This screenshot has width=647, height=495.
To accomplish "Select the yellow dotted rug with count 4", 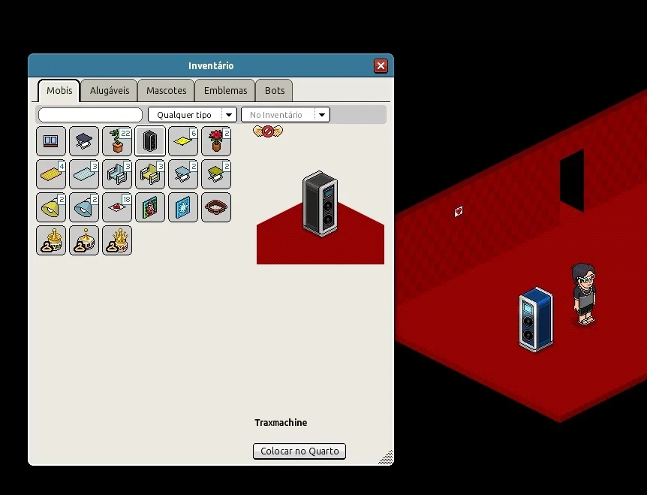I will [x=51, y=174].
